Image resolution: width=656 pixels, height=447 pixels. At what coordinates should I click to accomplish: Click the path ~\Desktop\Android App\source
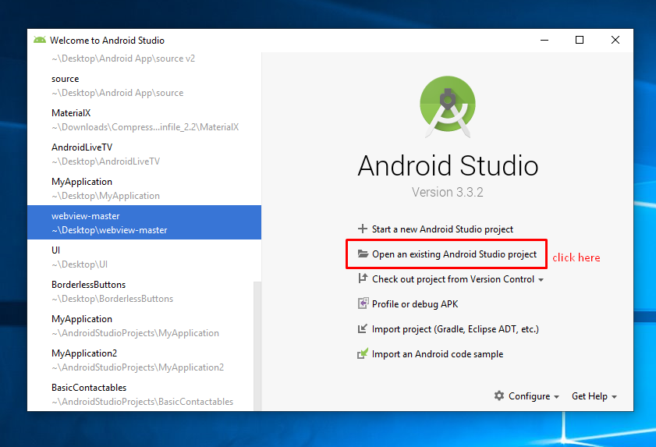pyautogui.click(x=118, y=93)
